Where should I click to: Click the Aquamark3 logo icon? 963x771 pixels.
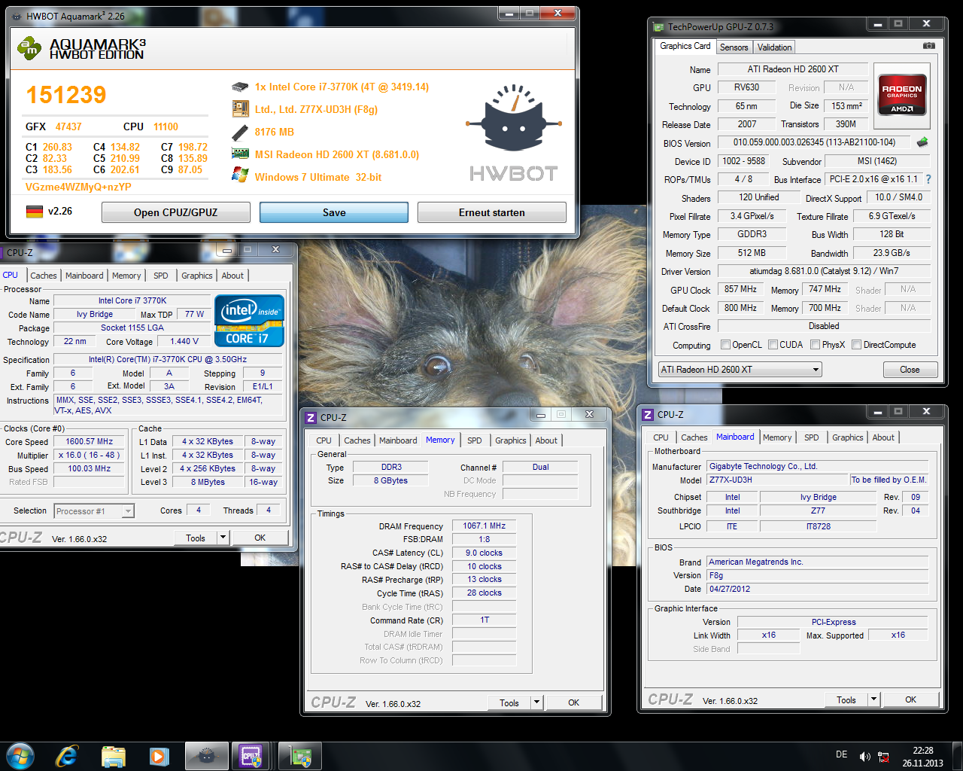pyautogui.click(x=29, y=49)
